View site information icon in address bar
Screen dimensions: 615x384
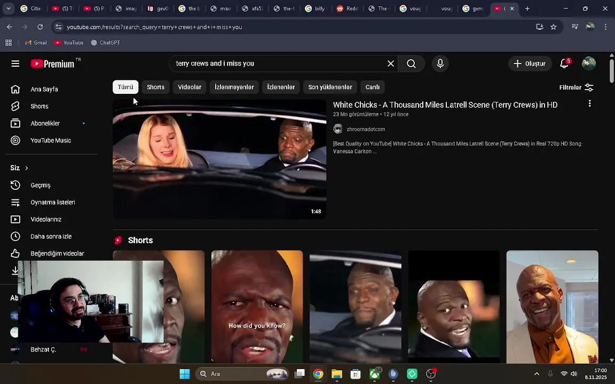point(58,27)
